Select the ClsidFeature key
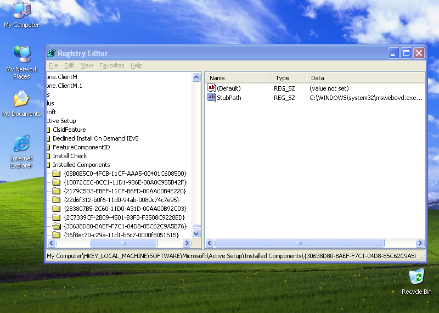Screen dimensions: 439x313 (x=69, y=130)
